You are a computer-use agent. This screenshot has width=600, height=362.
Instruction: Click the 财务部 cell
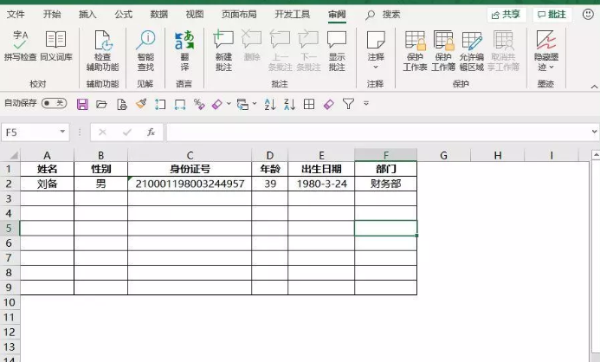(x=386, y=184)
